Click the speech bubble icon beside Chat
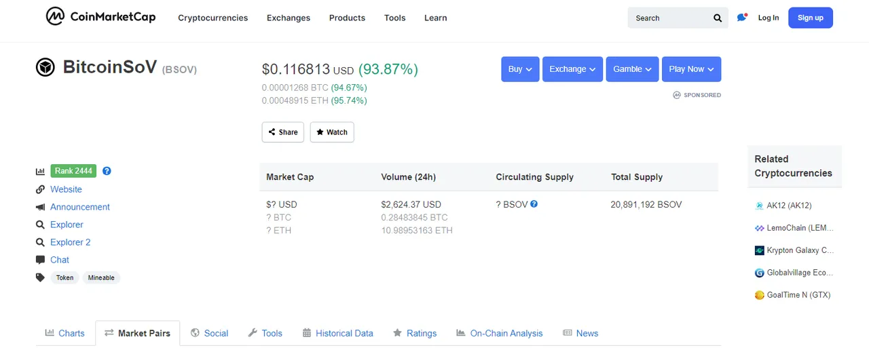This screenshot has width=869, height=350. pos(40,260)
